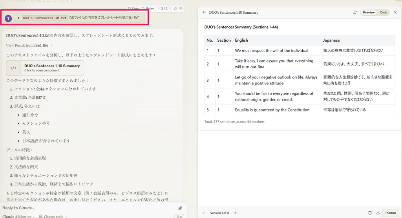Copy the assistant message
402x218 pixels.
(133, 9)
